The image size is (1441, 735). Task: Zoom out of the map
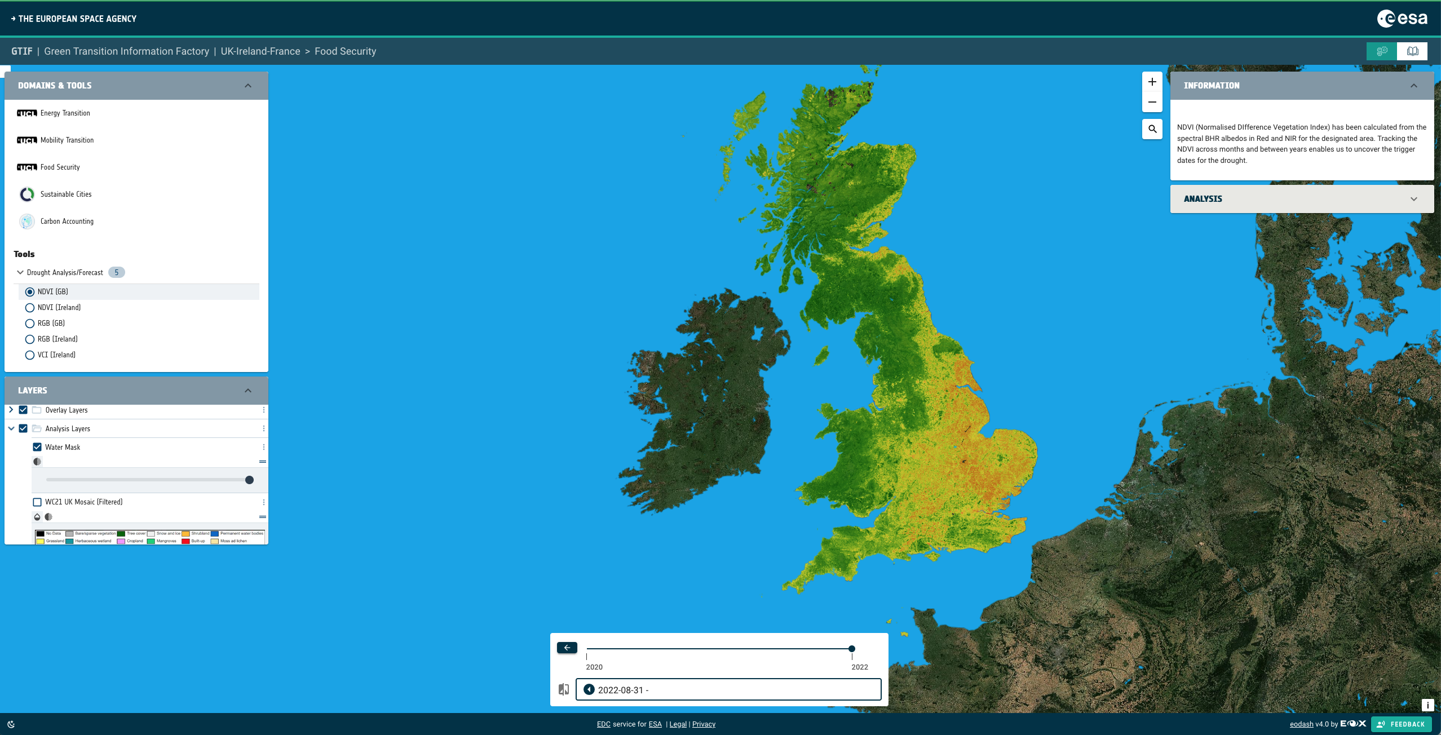point(1152,103)
